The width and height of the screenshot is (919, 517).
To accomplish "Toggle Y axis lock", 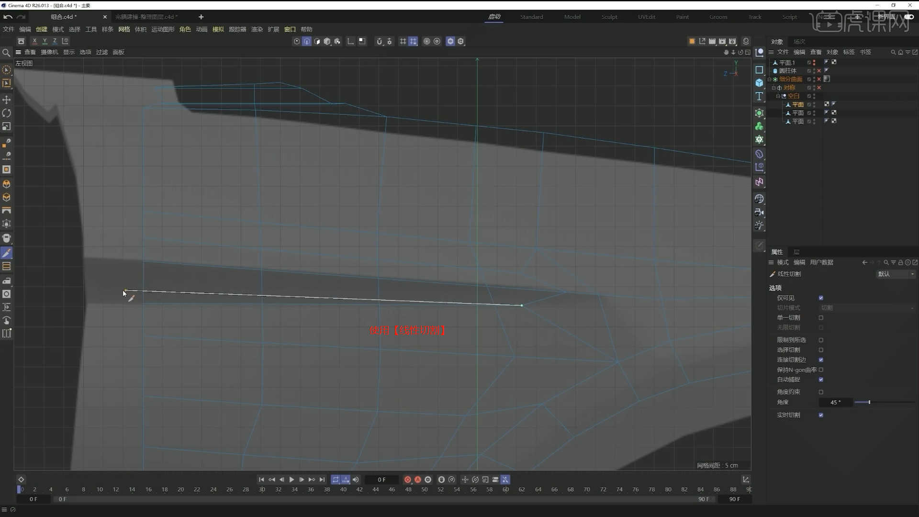I will click(45, 41).
